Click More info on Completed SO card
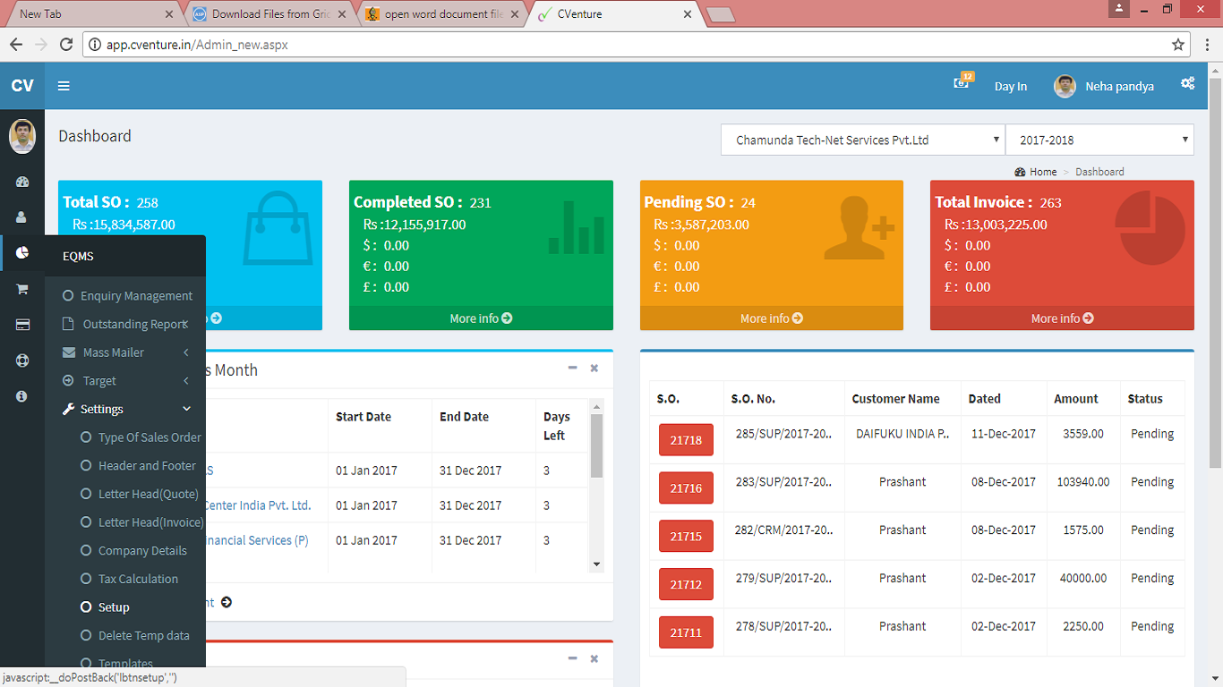This screenshot has height=687, width=1223. 481,318
